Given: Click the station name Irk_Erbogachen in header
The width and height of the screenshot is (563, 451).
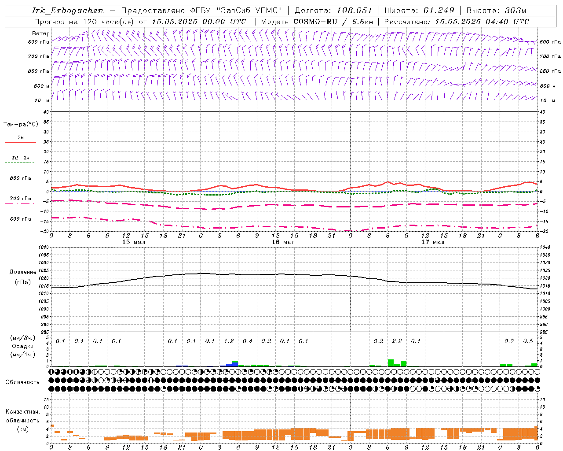Looking at the screenshot, I should point(68,11).
